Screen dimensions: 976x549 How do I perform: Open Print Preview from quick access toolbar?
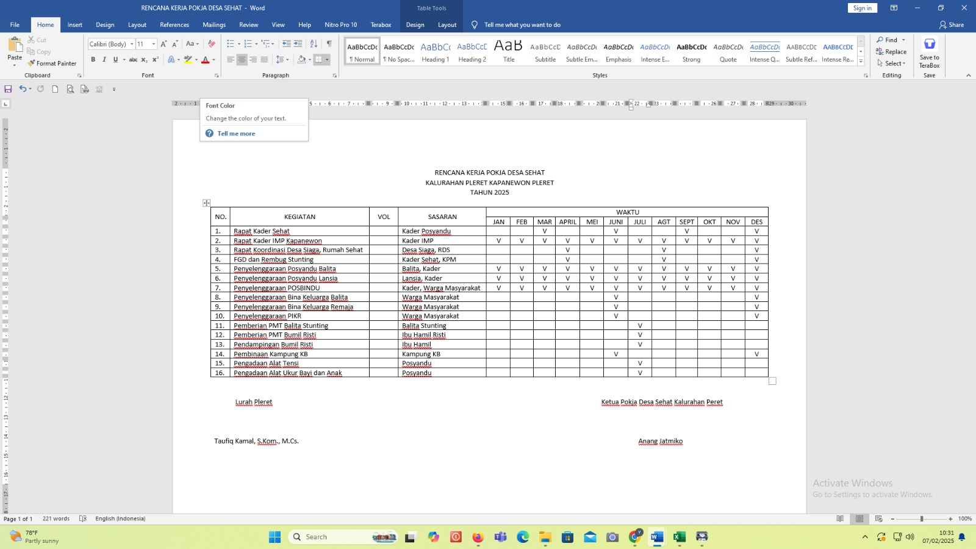[70, 89]
